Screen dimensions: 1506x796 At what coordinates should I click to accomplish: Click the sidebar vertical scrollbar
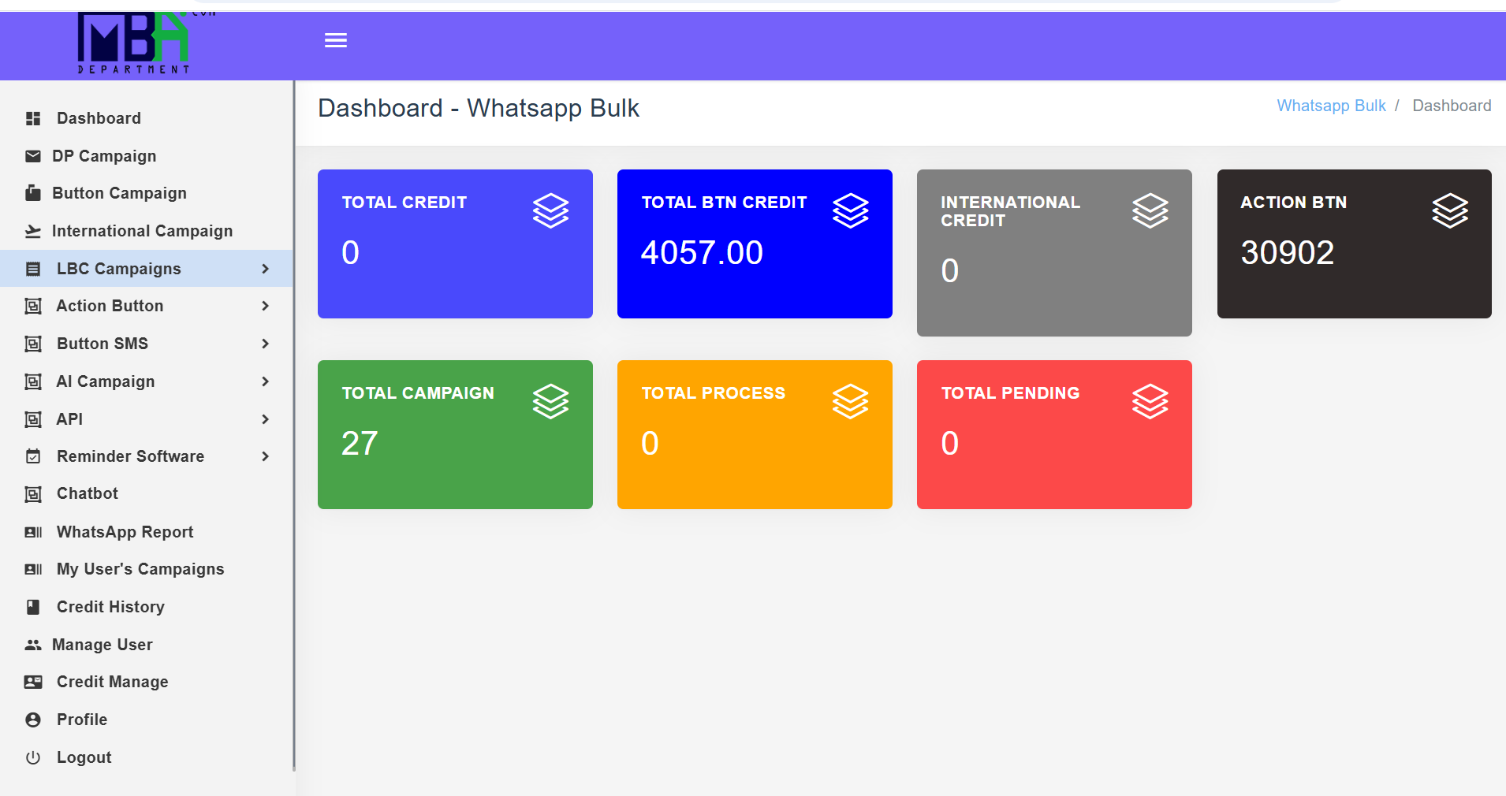[x=294, y=426]
